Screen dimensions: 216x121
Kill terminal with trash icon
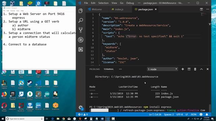[x=195, y=69]
